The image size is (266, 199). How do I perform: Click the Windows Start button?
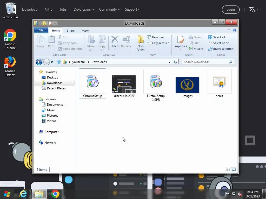7,194
